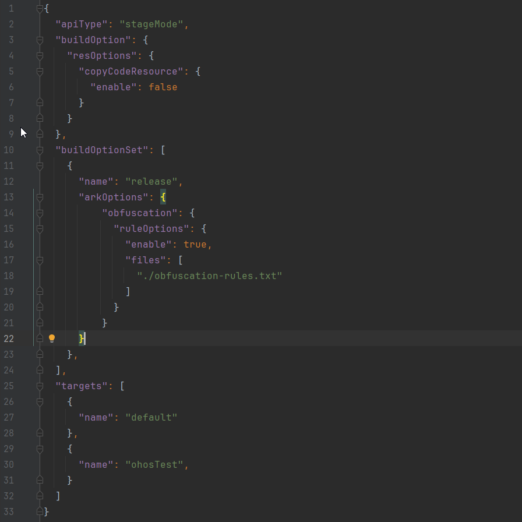Click the "obfuscation" key
Viewport: 522px width, 522px height.
coord(139,213)
